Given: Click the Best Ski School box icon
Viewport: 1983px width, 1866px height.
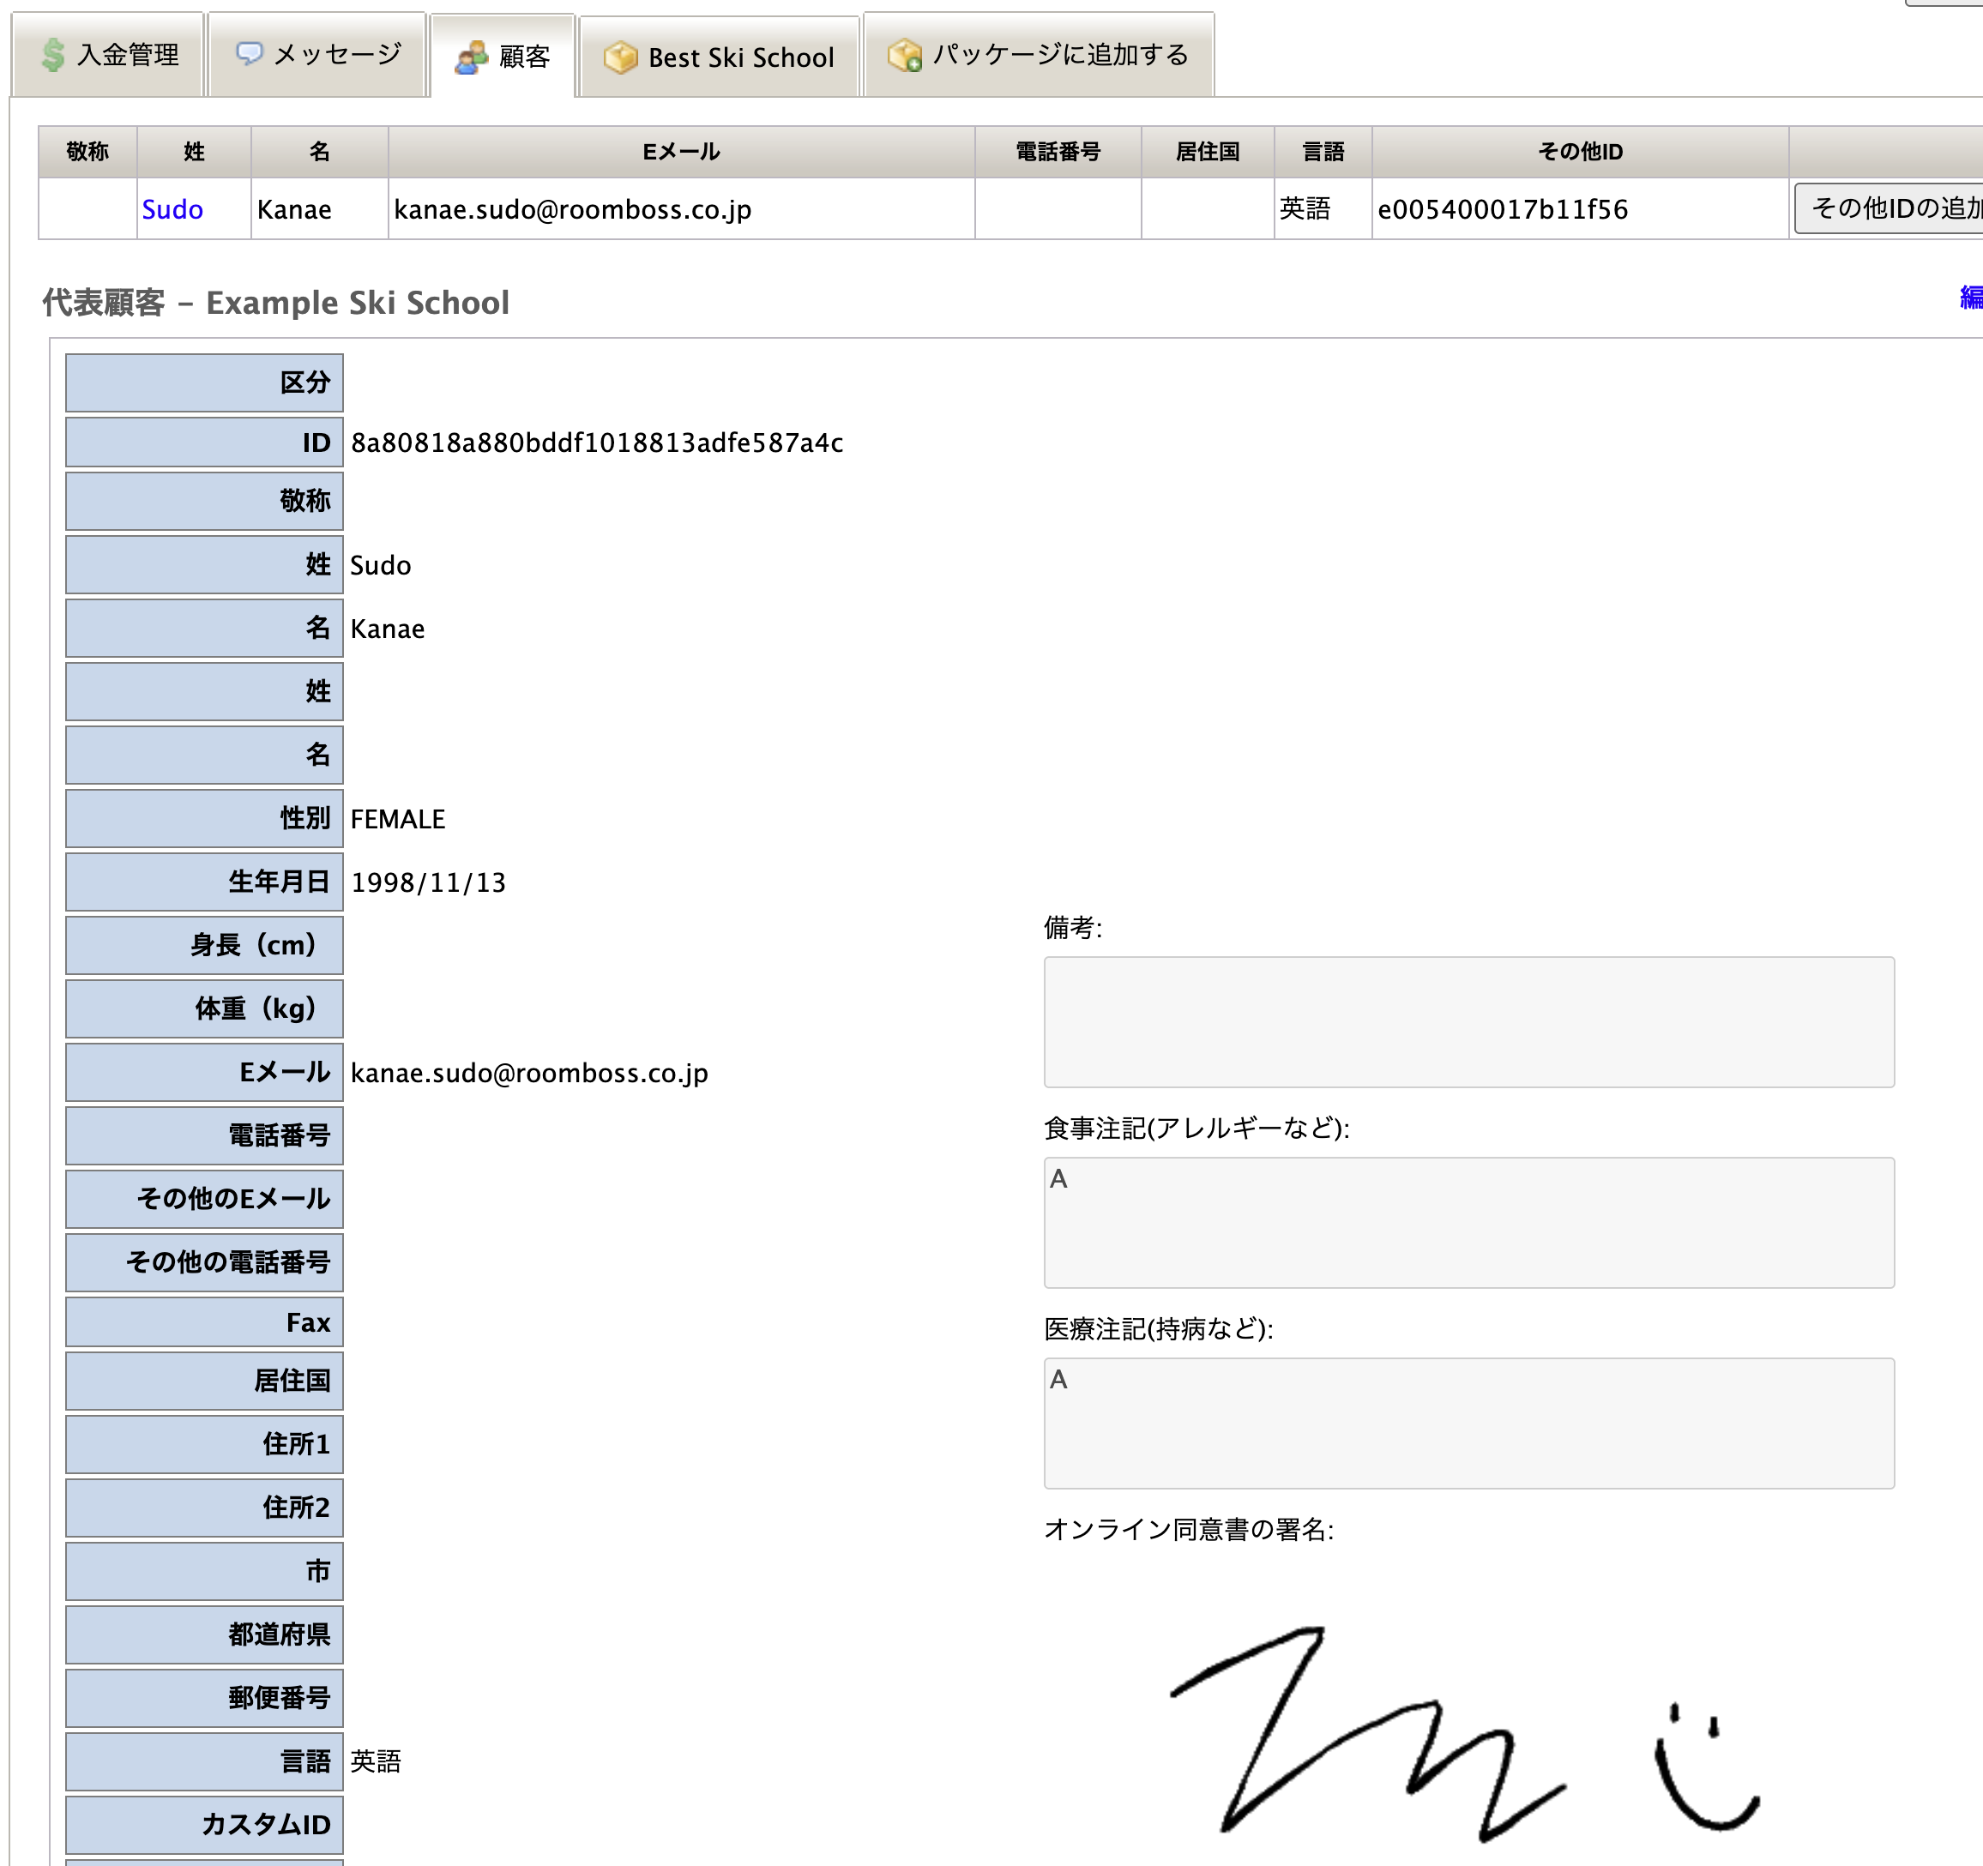Looking at the screenshot, I should [x=620, y=57].
